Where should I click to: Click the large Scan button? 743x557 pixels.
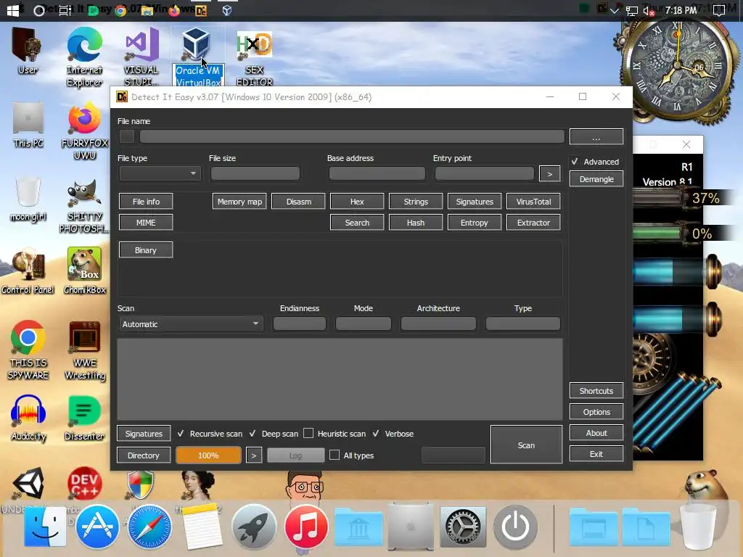coord(527,445)
